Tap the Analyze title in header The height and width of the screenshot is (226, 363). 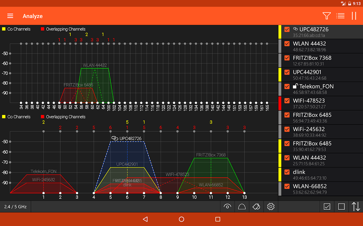(33, 16)
